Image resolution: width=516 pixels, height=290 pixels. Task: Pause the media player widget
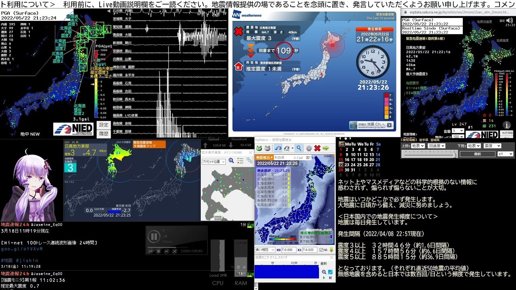[154, 236]
